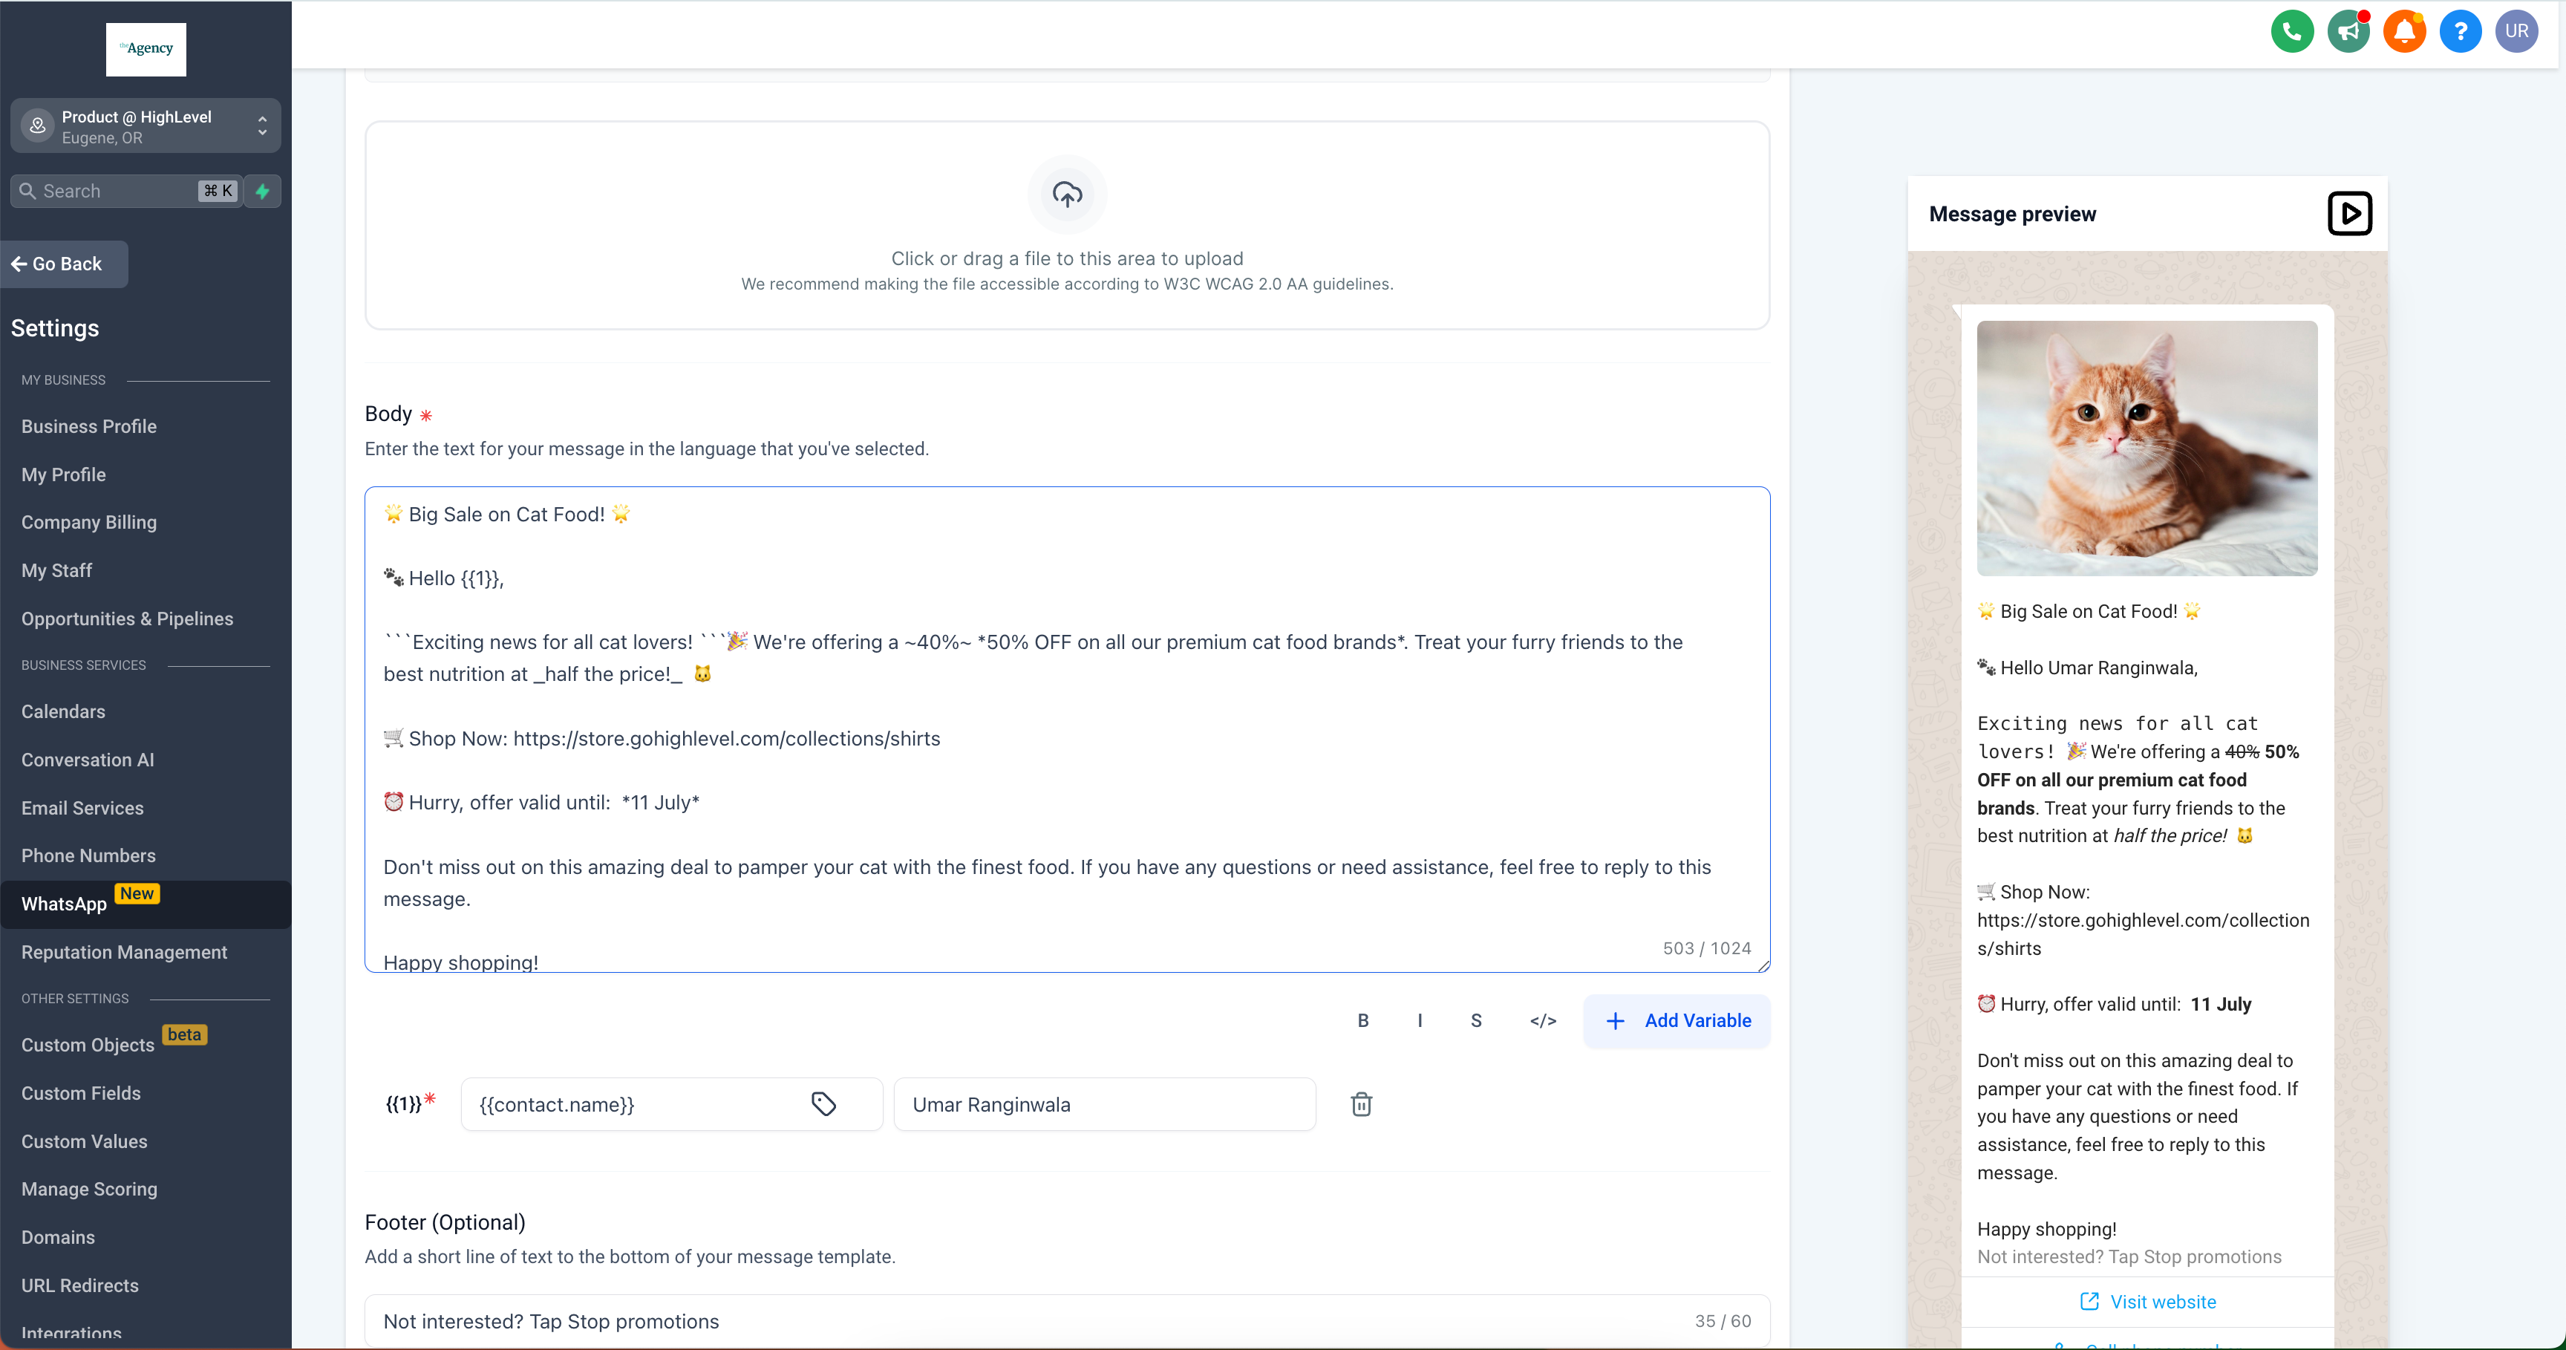Open URL Redirects settings
The image size is (2566, 1350).
tap(79, 1285)
